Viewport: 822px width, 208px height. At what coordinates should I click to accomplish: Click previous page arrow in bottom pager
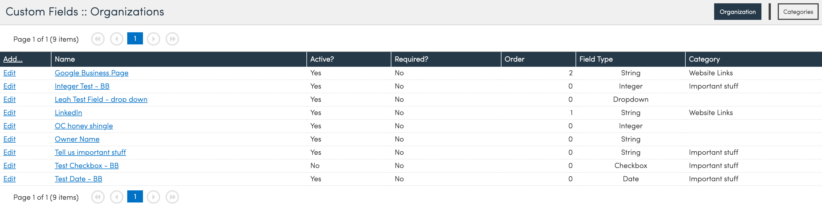[x=116, y=197]
